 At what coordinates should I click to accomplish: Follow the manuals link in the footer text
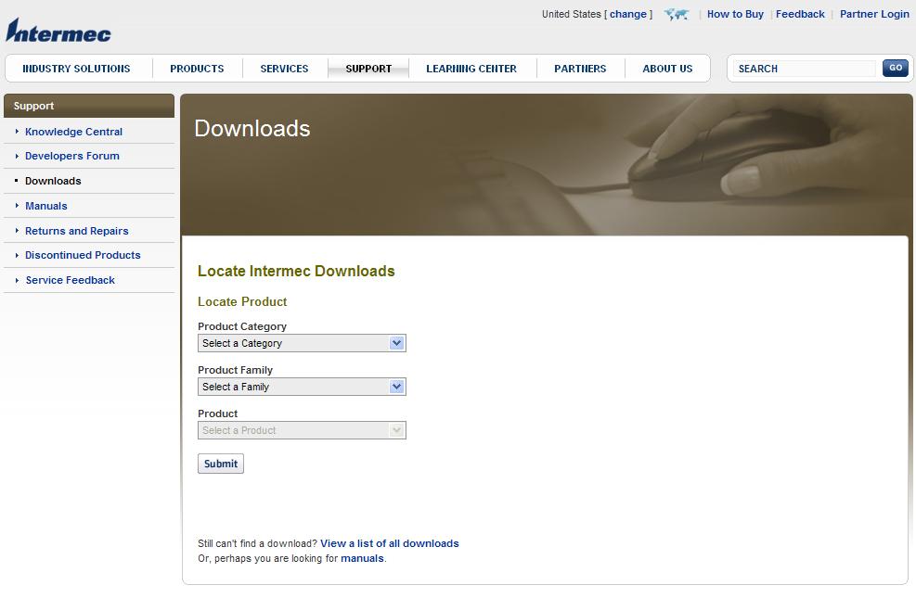362,558
